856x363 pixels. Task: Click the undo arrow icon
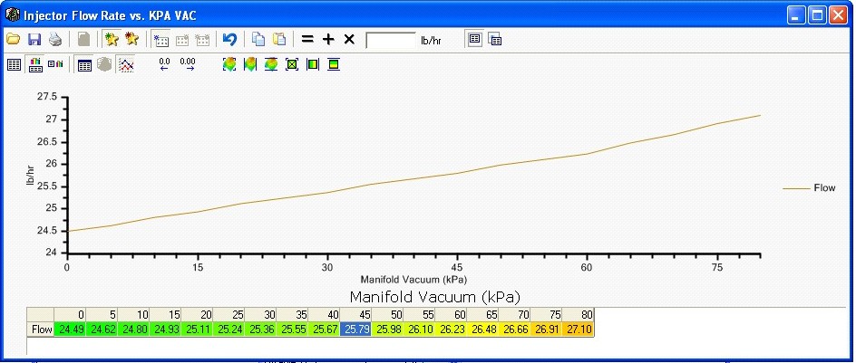(x=229, y=40)
